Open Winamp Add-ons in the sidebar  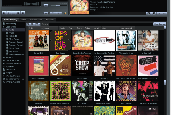pos(13,82)
